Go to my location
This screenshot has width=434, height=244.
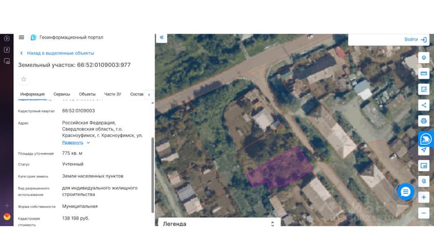click(424, 150)
